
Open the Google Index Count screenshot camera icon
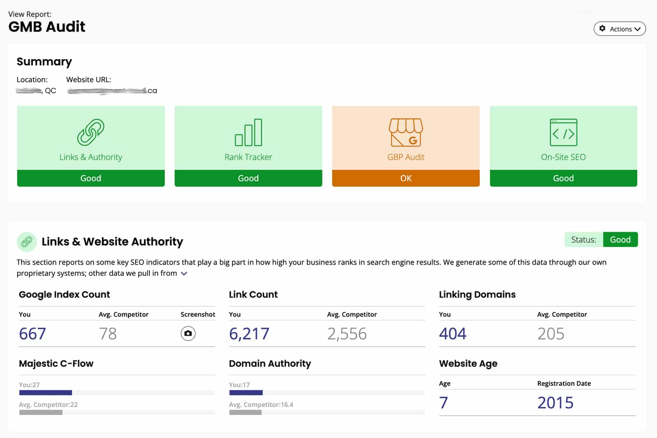pos(188,333)
